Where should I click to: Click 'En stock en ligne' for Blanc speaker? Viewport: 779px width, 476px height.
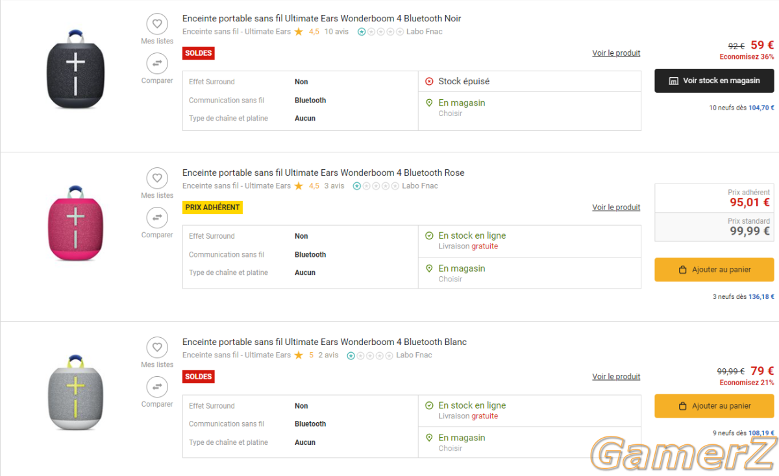coord(472,405)
